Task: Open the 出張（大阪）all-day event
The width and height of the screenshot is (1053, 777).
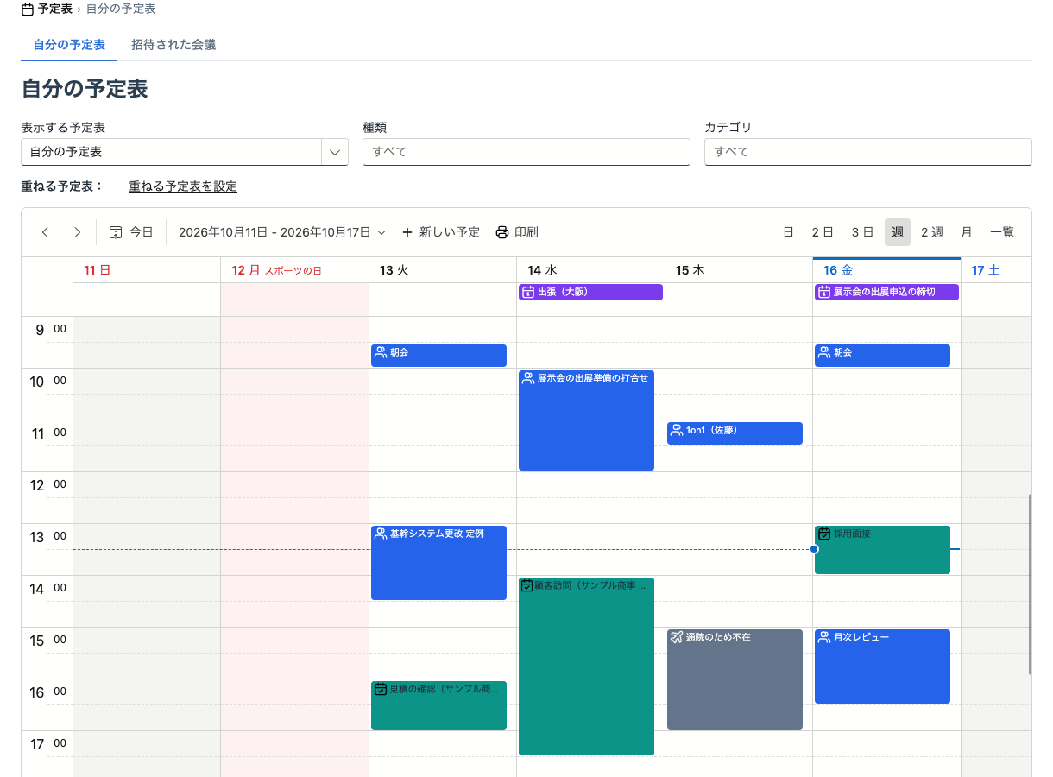Action: click(x=590, y=292)
